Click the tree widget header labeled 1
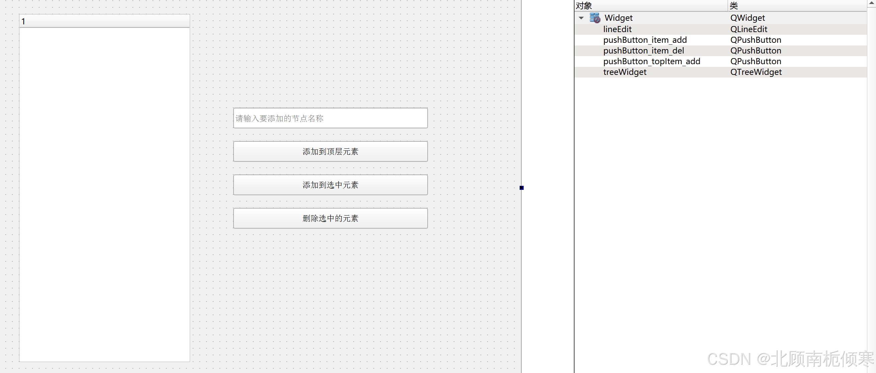 104,21
